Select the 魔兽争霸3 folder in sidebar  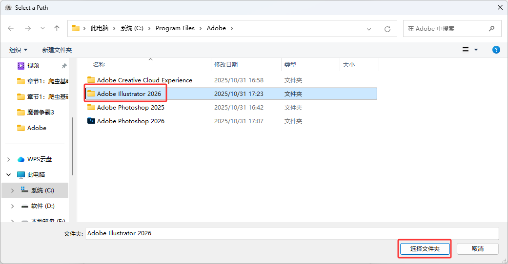[41, 112]
